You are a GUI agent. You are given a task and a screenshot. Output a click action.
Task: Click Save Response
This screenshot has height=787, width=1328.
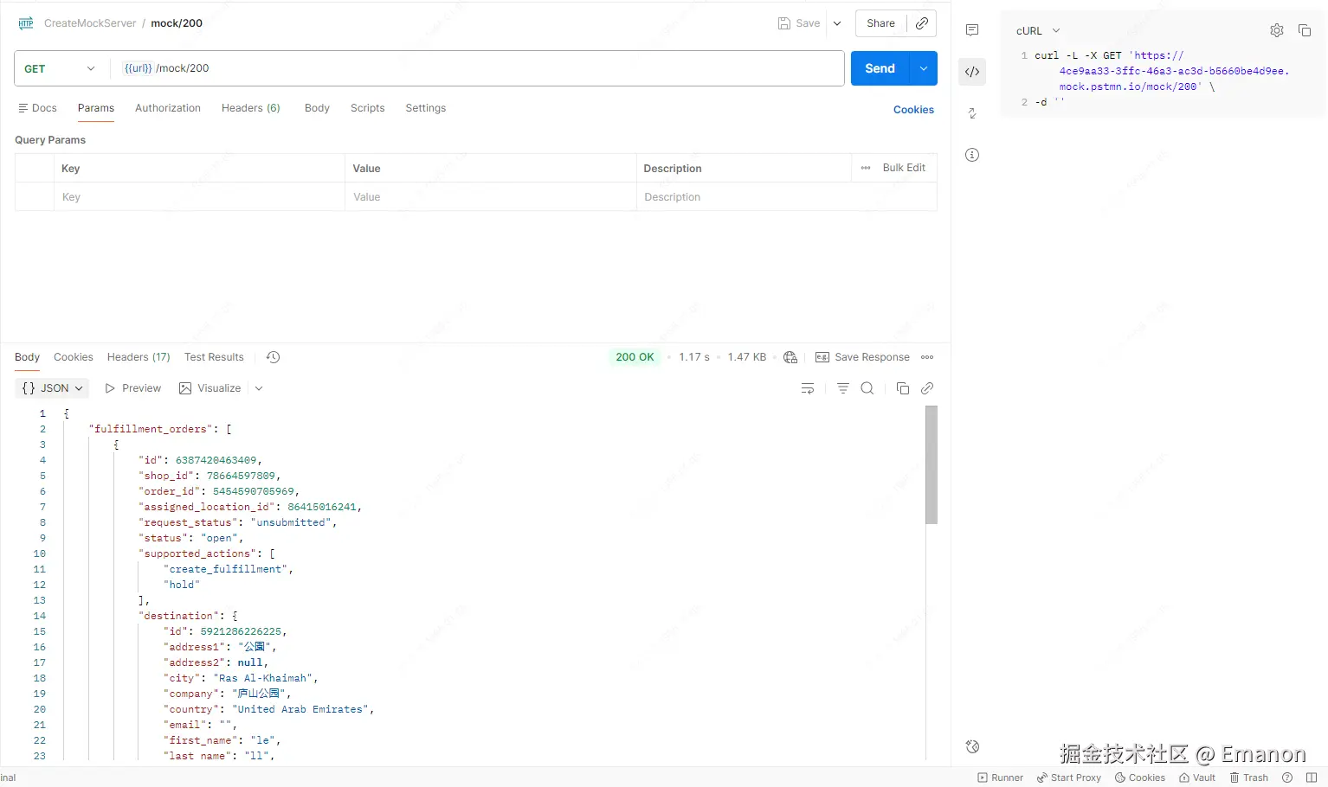(x=863, y=357)
